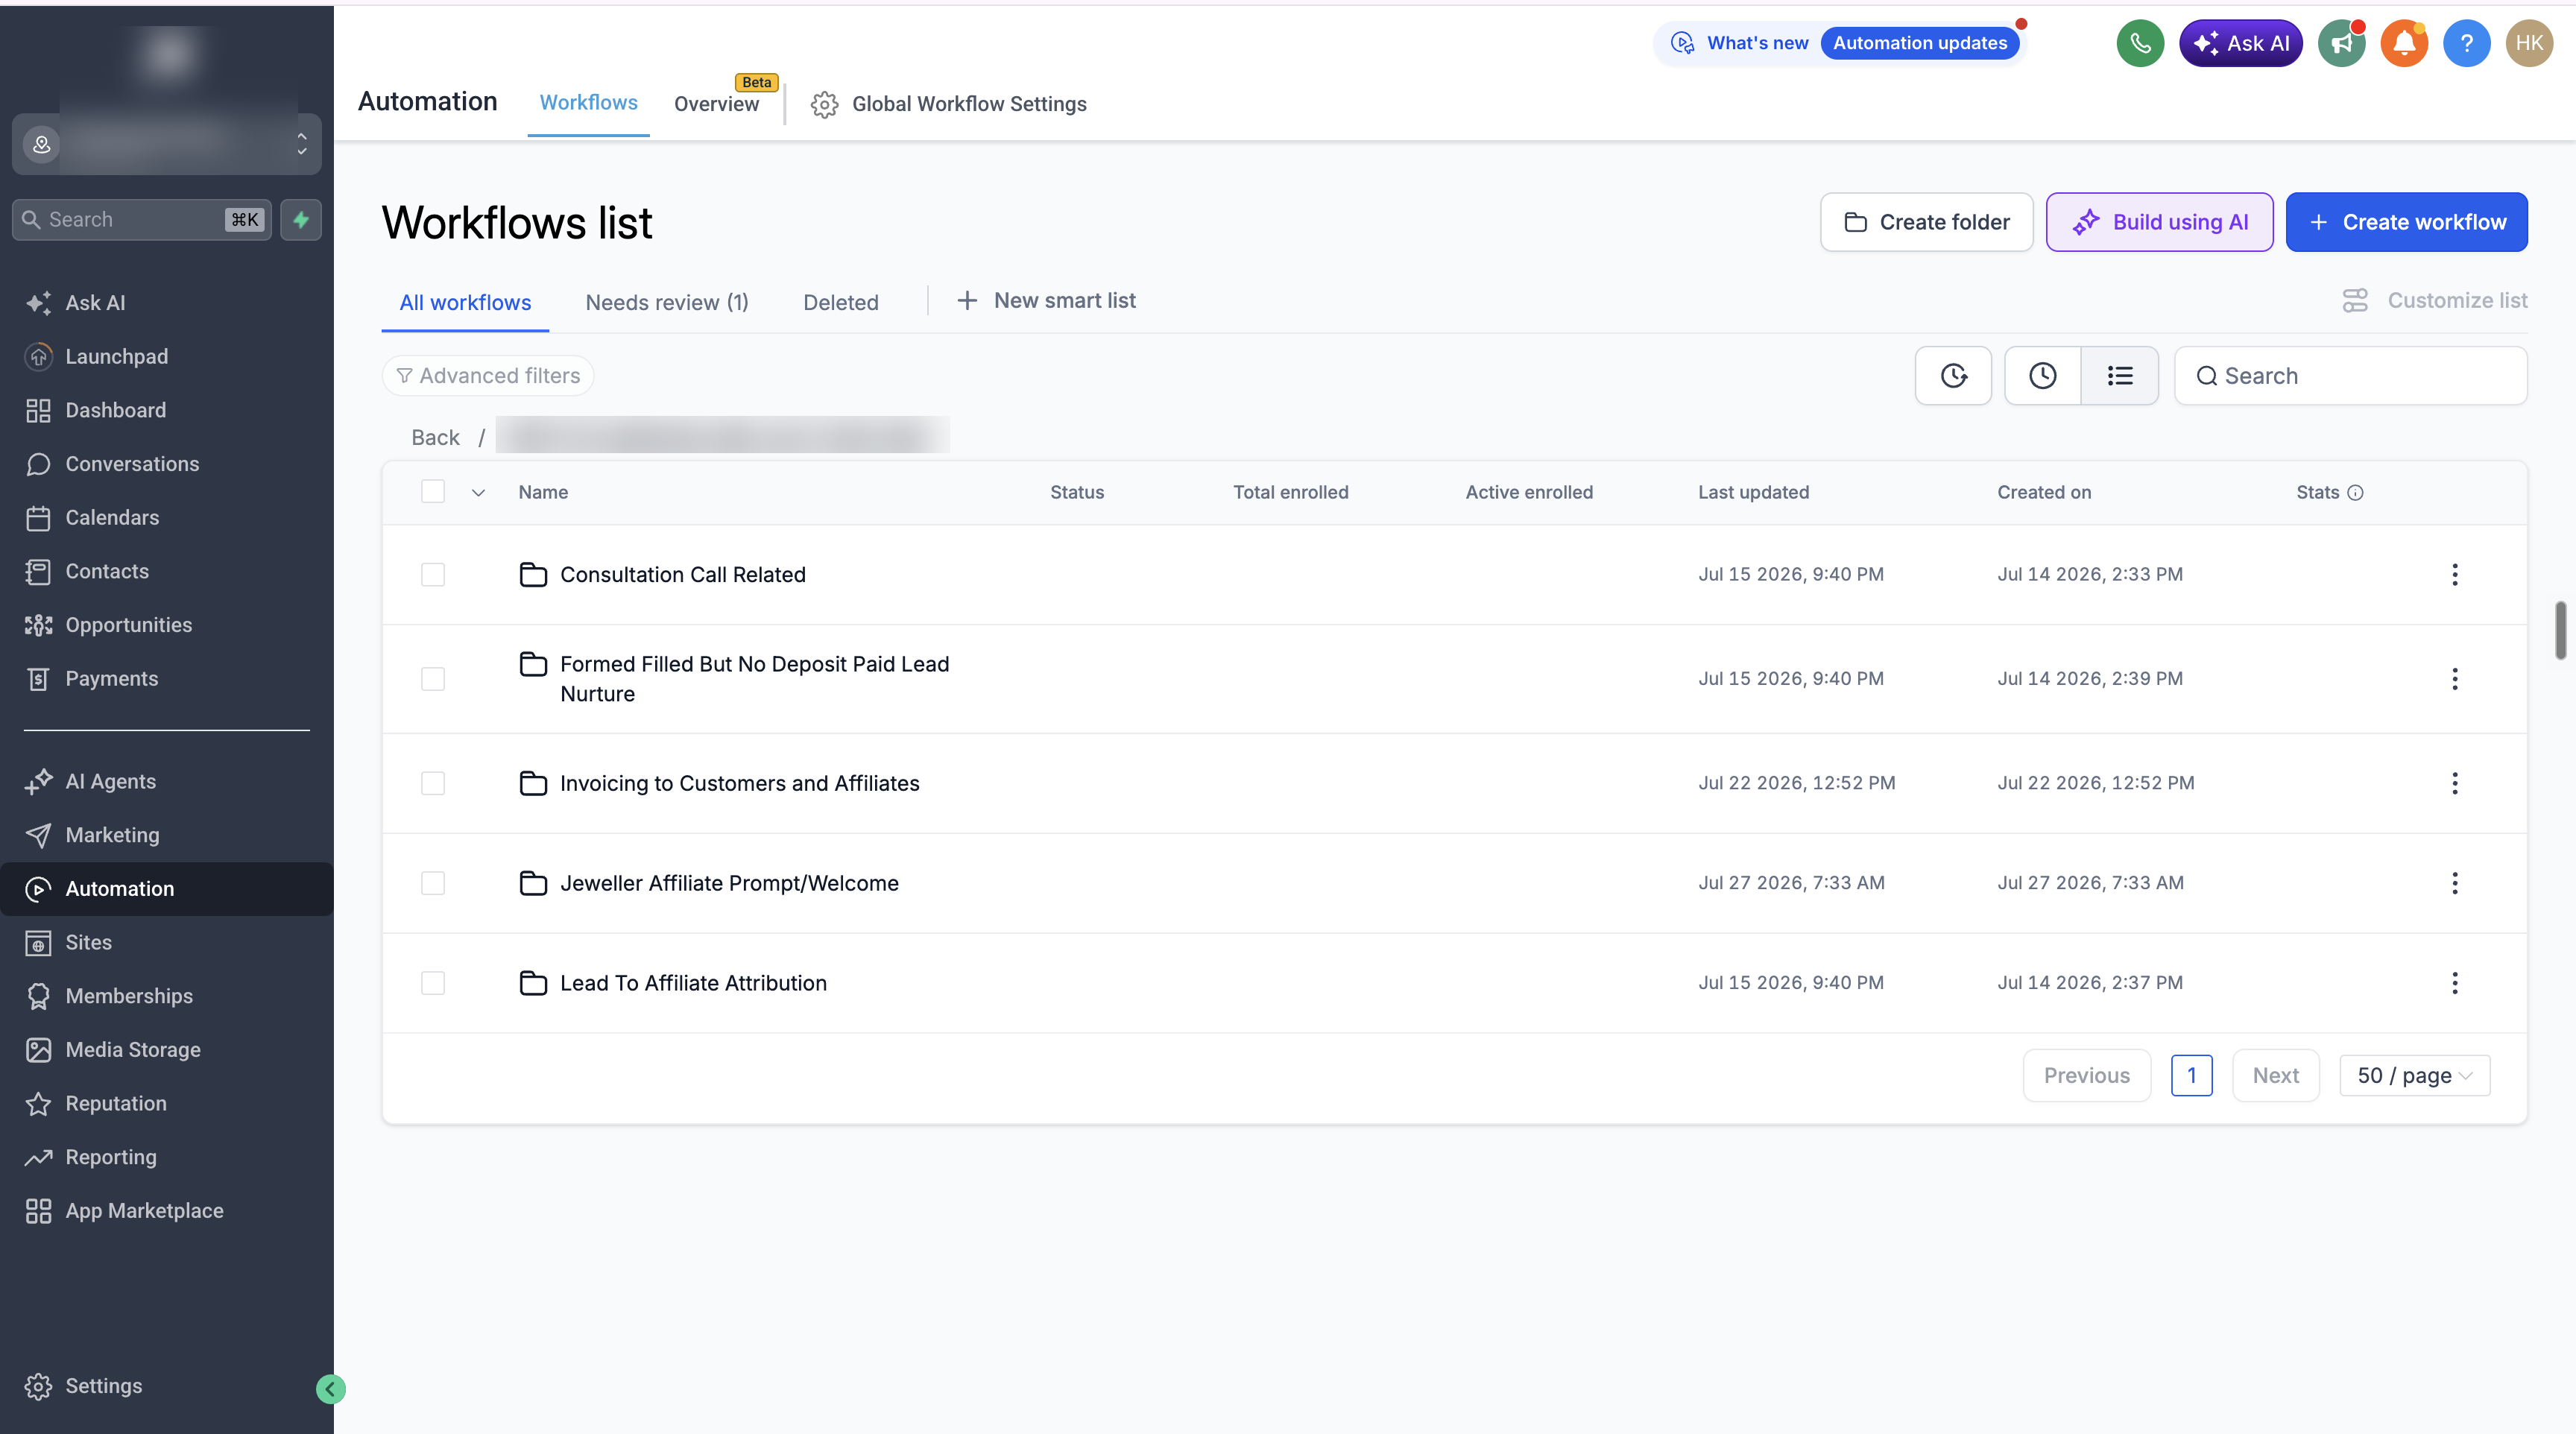Viewport: 2576px width, 1434px height.
Task: Toggle the select-all checkbox in header
Action: coord(433,491)
